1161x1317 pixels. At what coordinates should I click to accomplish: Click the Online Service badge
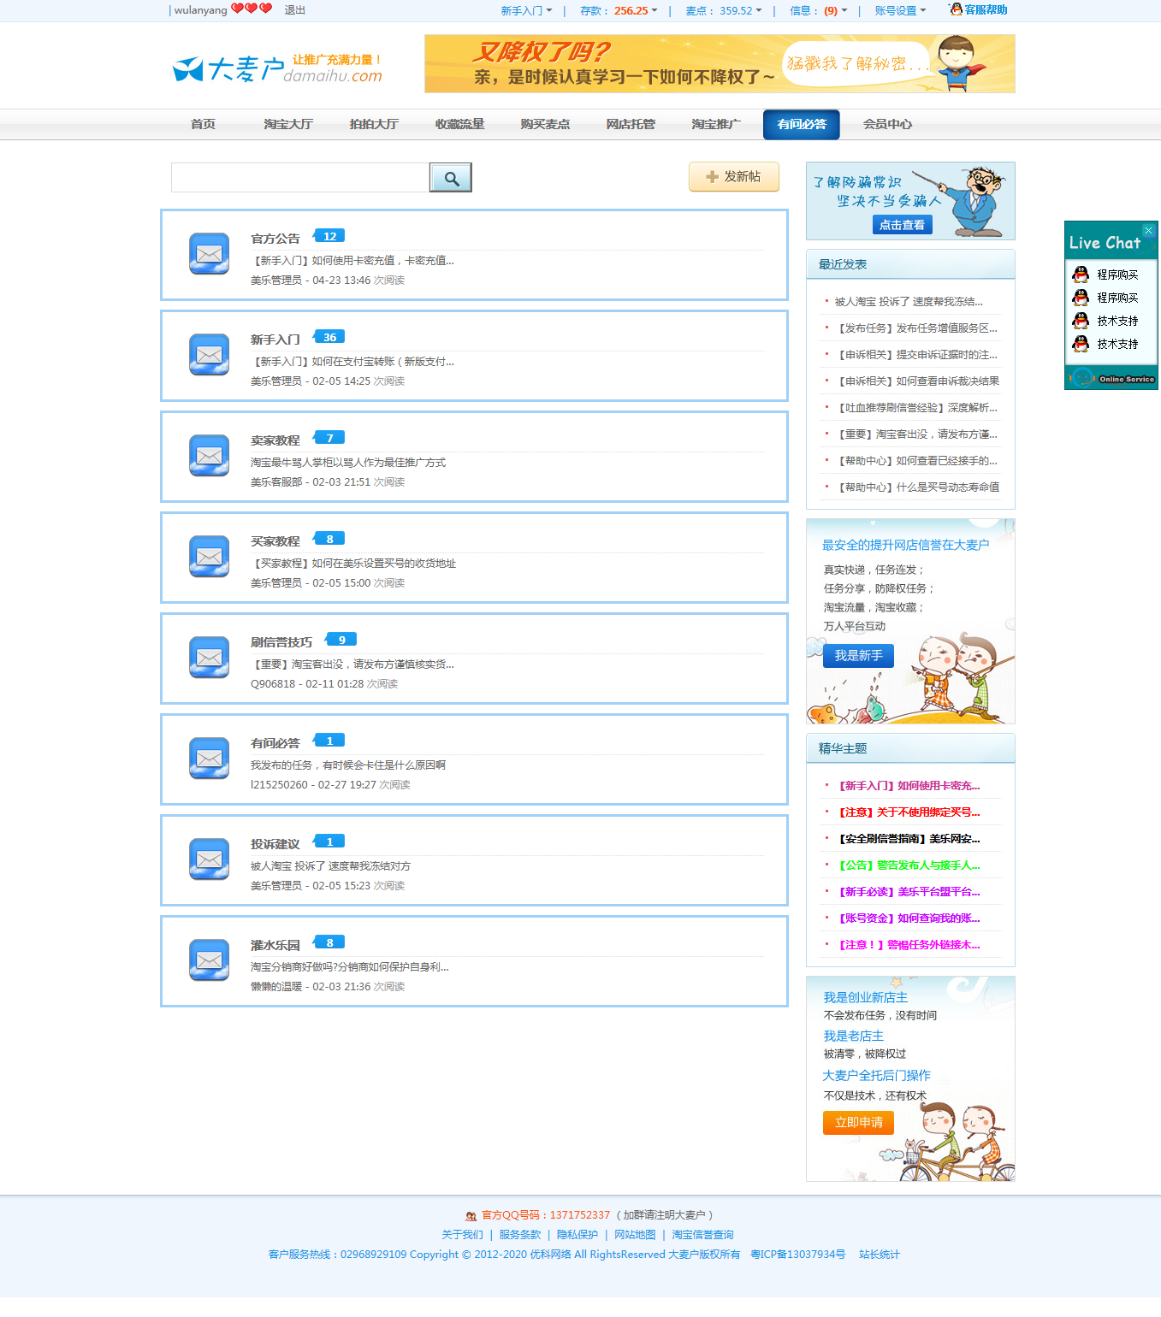pos(1111,378)
